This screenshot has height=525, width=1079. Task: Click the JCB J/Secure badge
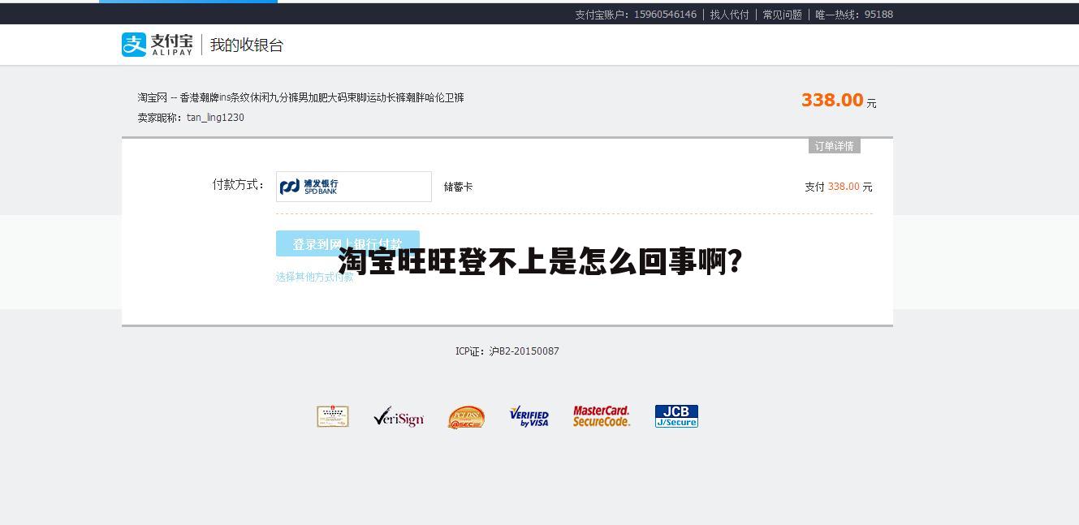(676, 416)
